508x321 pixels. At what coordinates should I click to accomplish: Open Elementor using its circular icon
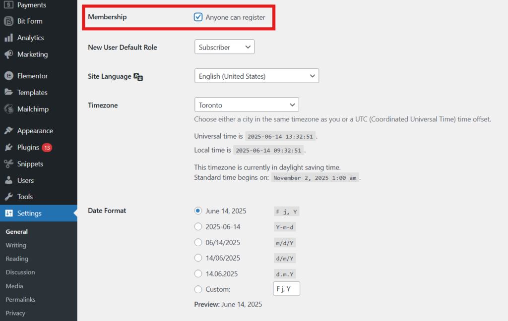point(8,76)
